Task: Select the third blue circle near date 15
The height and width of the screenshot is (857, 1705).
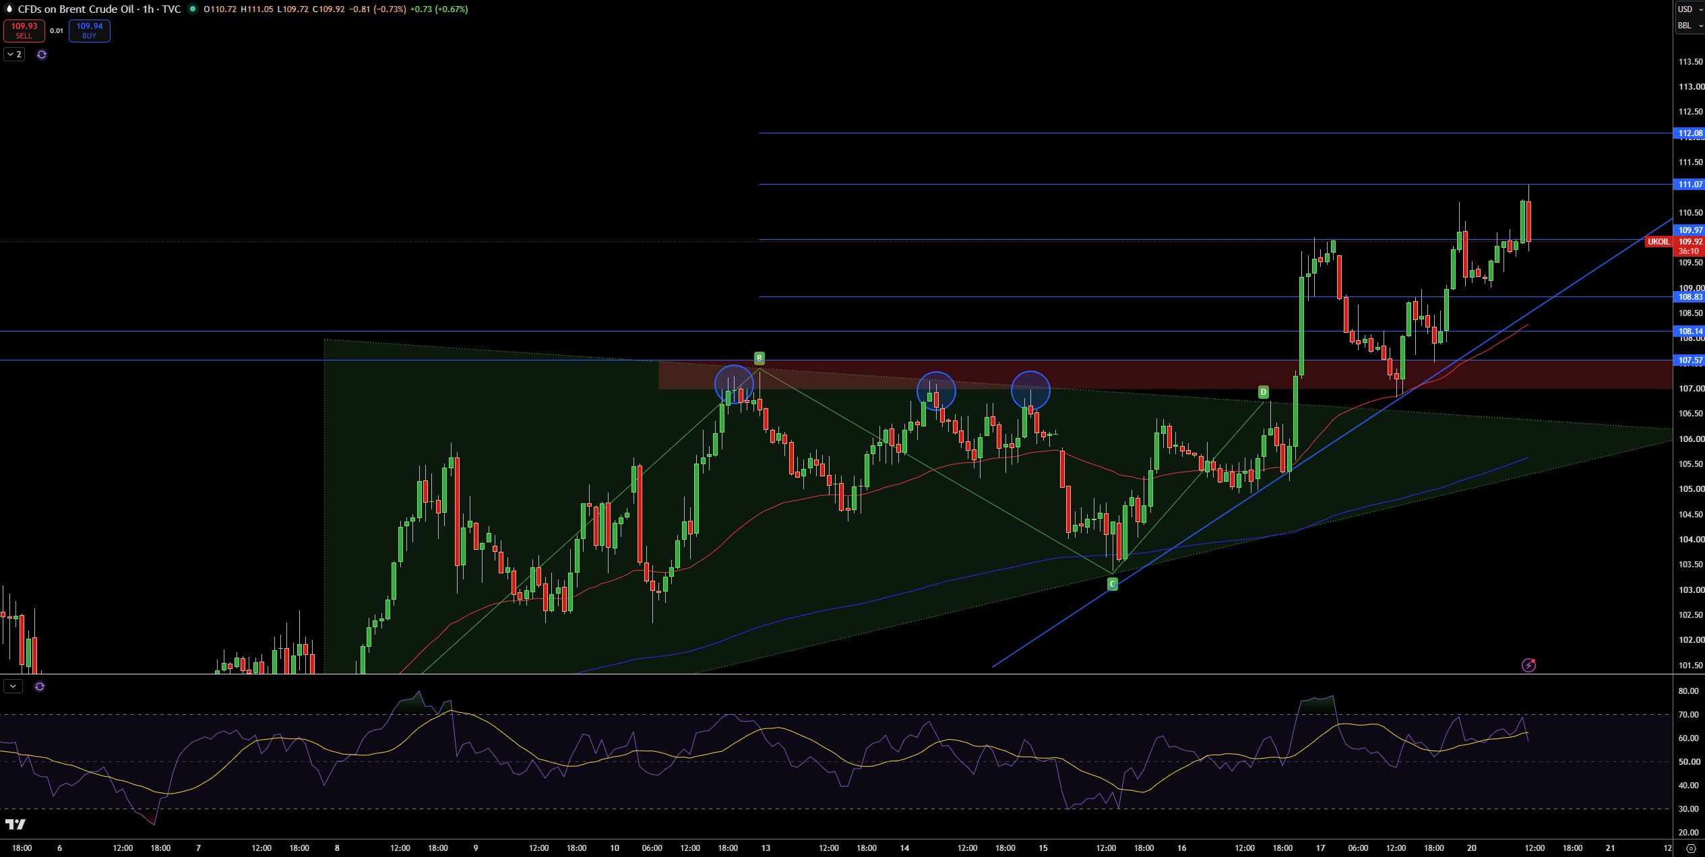Action: click(x=1030, y=390)
